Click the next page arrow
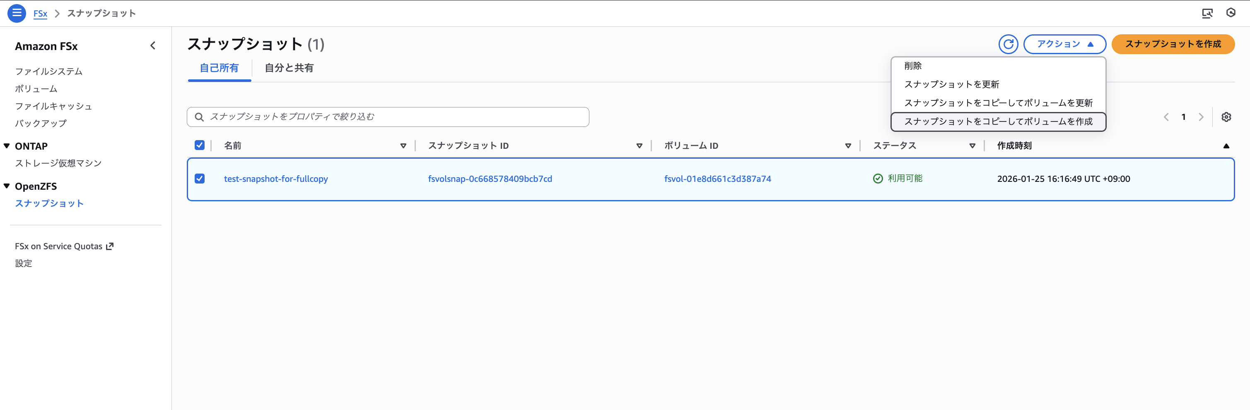1250x410 pixels. [1200, 117]
